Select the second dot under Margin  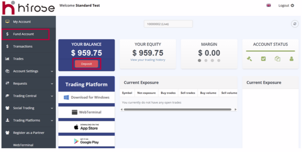coord(206,60)
